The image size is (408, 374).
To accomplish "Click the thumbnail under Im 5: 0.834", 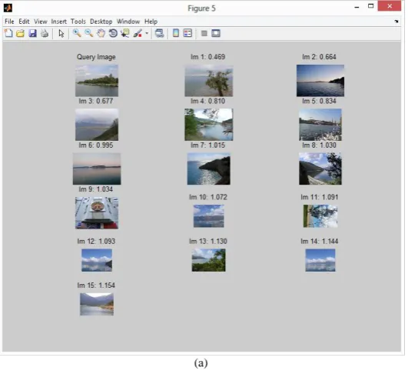I will [x=320, y=125].
